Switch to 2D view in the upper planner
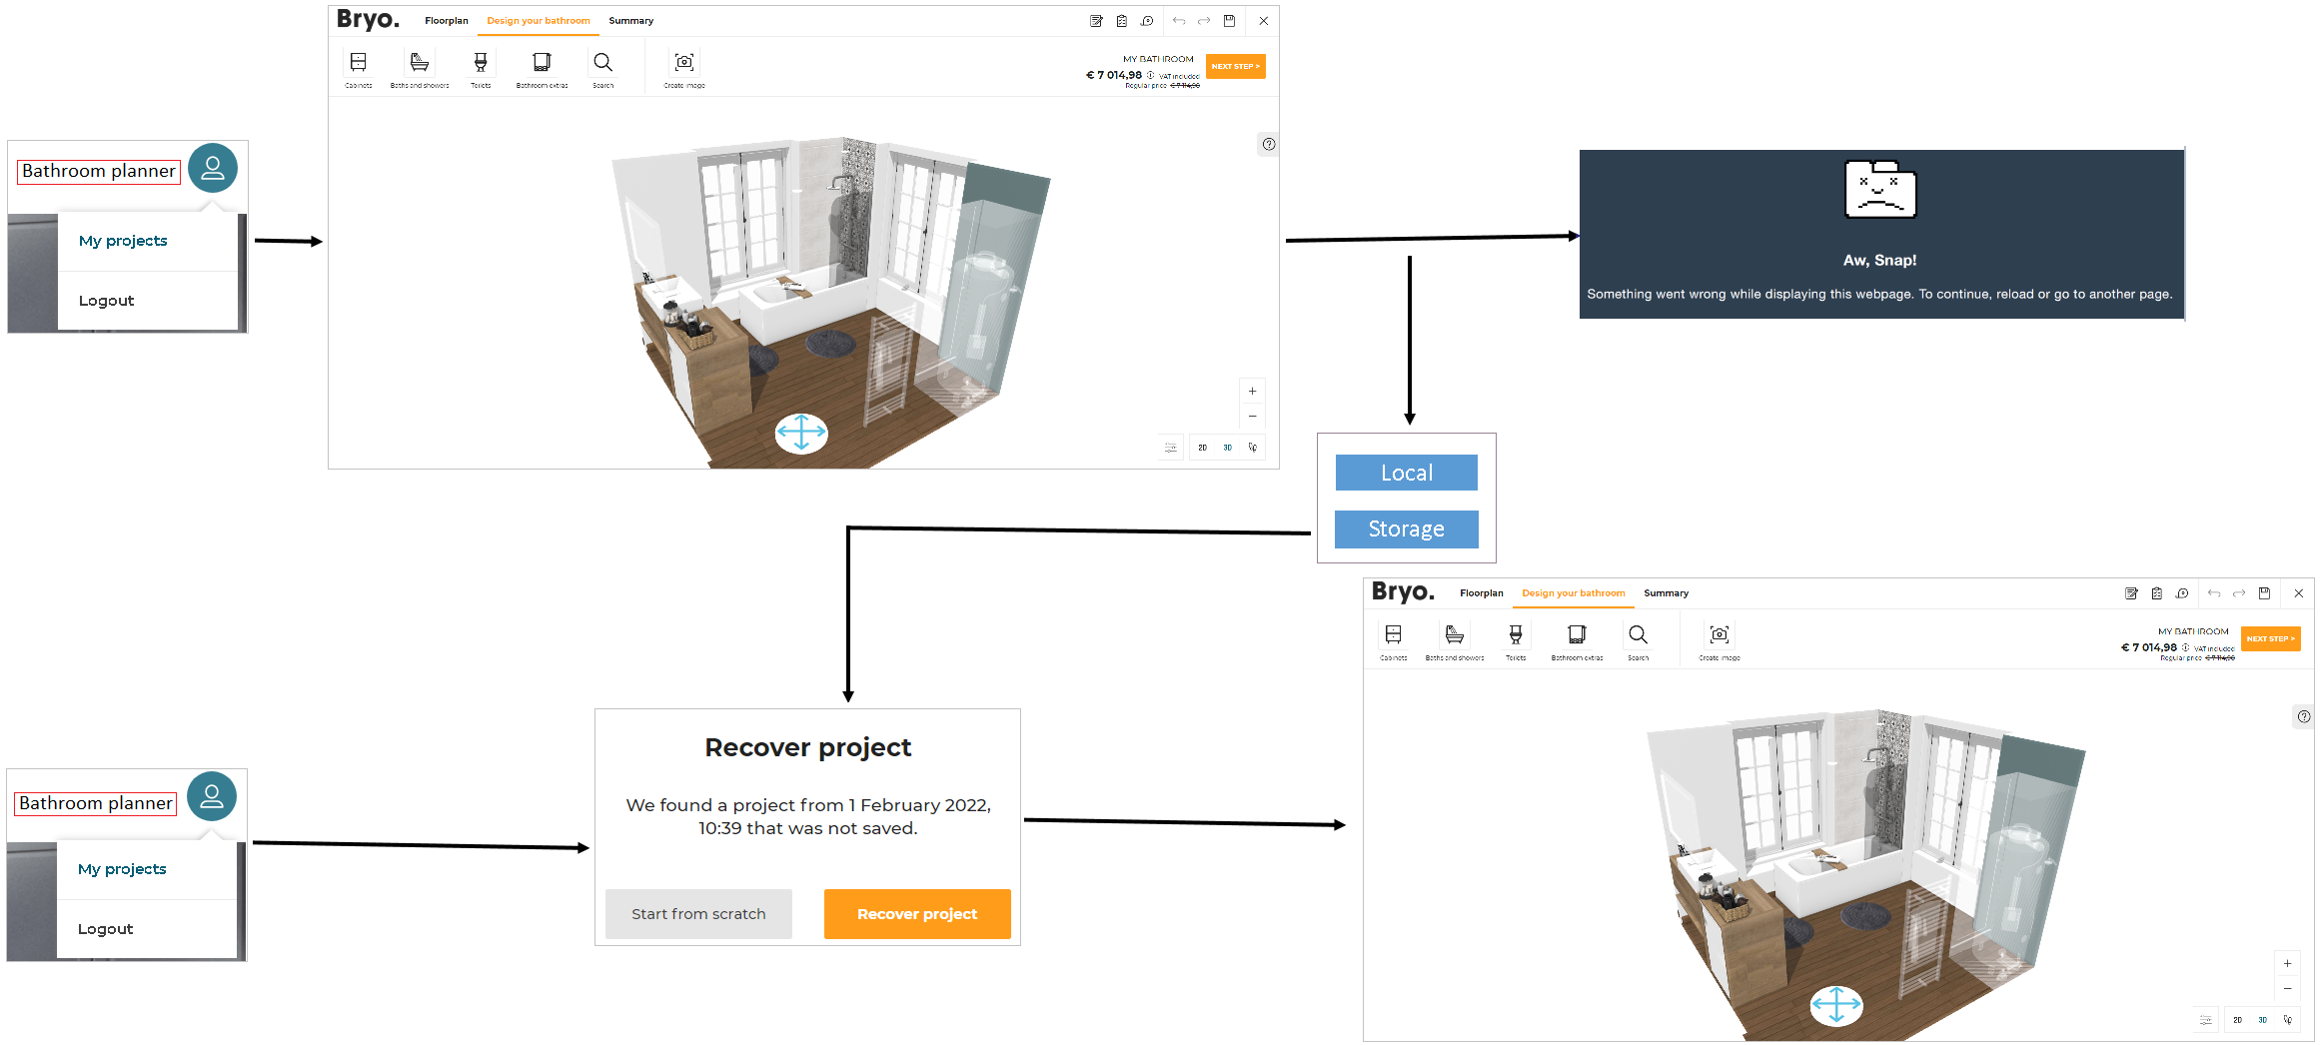 pyautogui.click(x=1203, y=448)
